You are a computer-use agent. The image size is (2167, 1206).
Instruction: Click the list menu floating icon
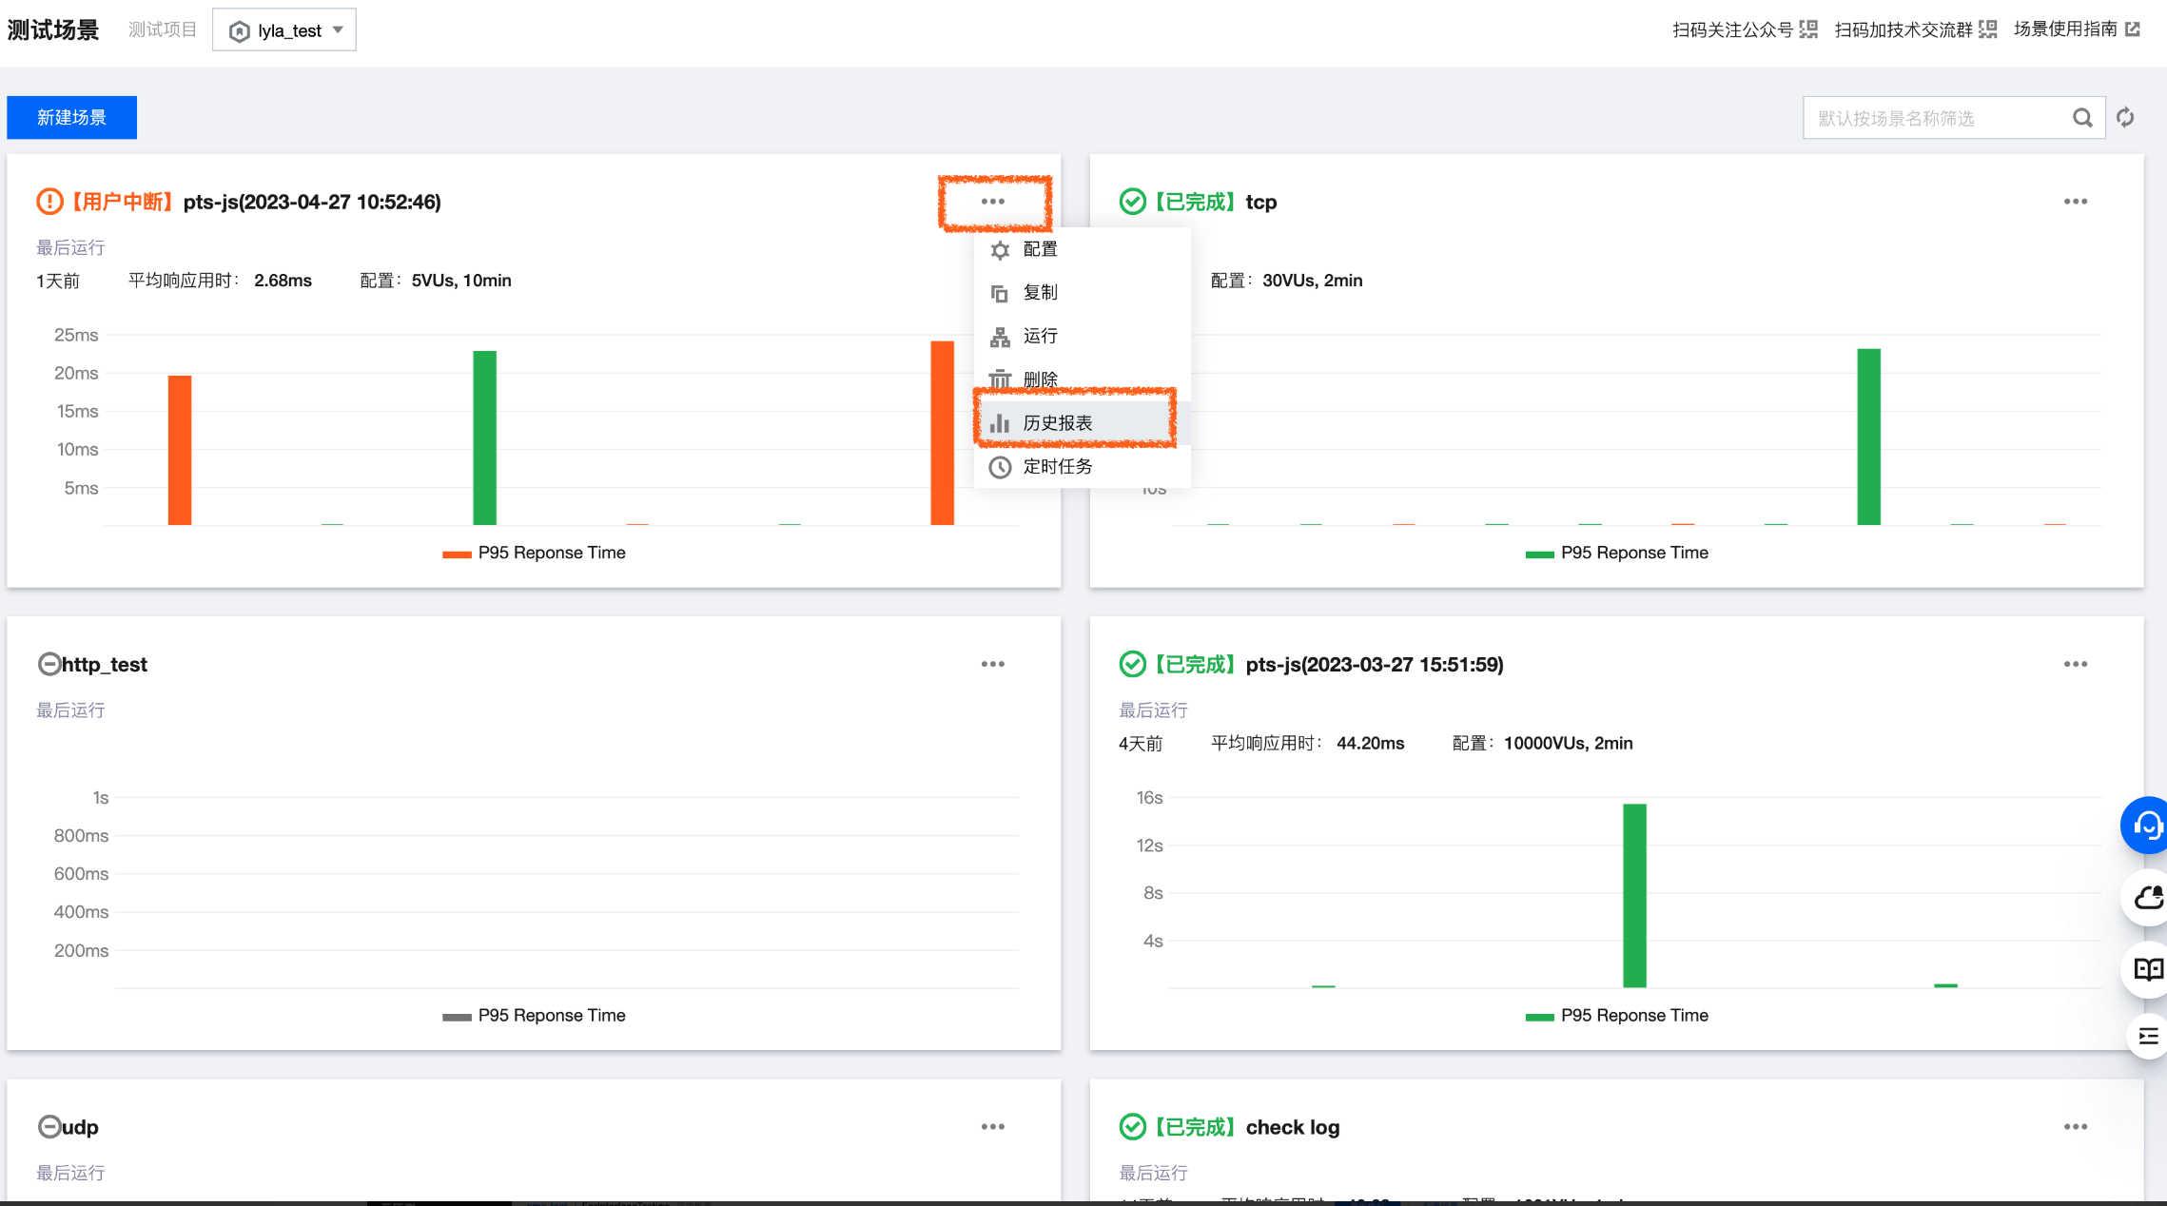click(2148, 1036)
